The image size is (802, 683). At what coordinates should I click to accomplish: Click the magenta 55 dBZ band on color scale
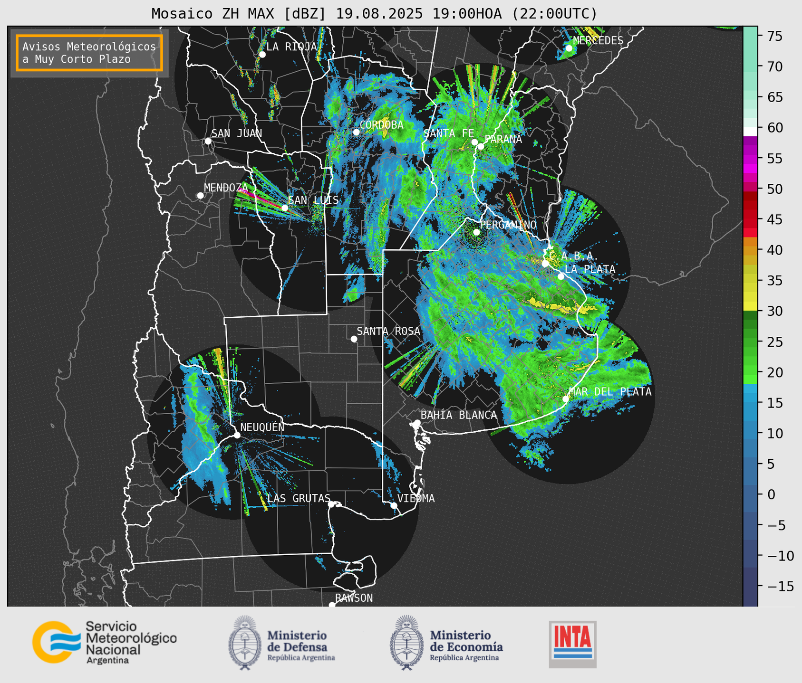tap(750, 158)
